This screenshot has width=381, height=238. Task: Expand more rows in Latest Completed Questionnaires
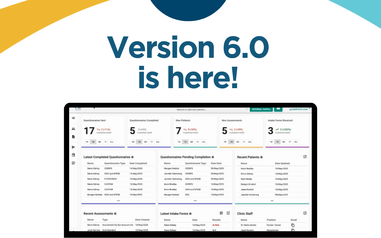pyautogui.click(x=118, y=201)
